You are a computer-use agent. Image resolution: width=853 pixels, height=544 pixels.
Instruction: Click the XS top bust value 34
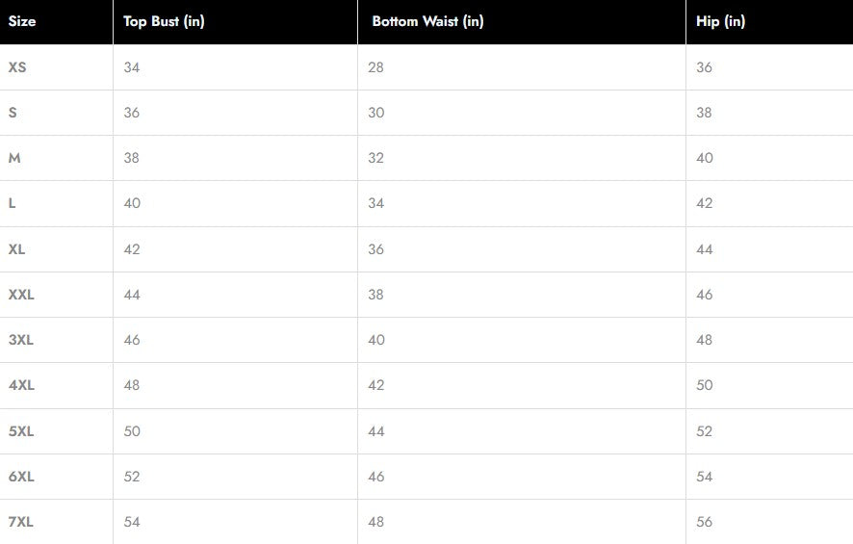tap(132, 67)
